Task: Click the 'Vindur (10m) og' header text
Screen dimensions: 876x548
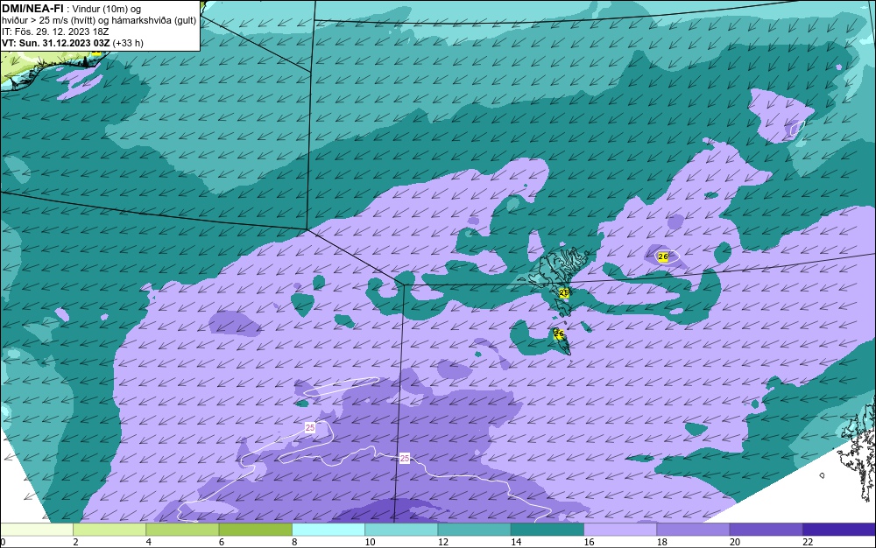Action: pos(107,9)
